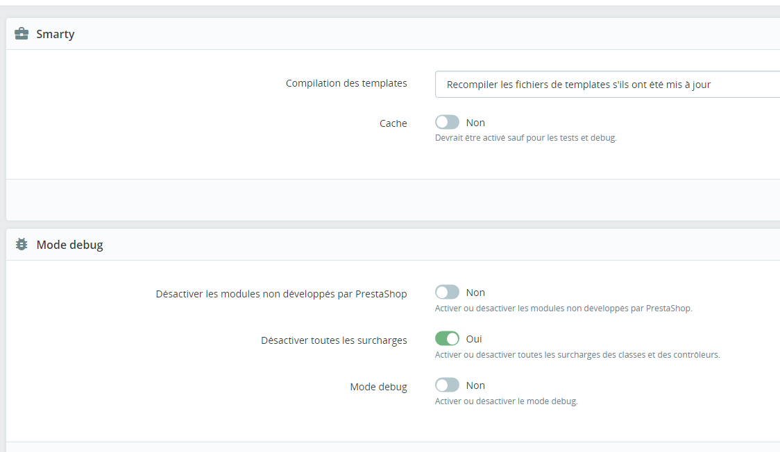The image size is (780, 452).
Task: Click the Mode debug bug icon
Action: pos(22,245)
